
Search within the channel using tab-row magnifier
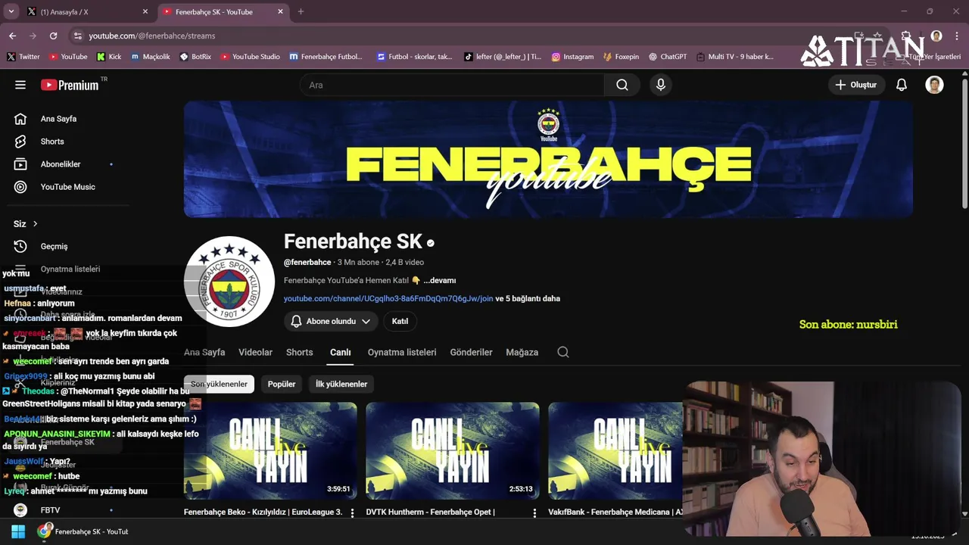(x=562, y=352)
